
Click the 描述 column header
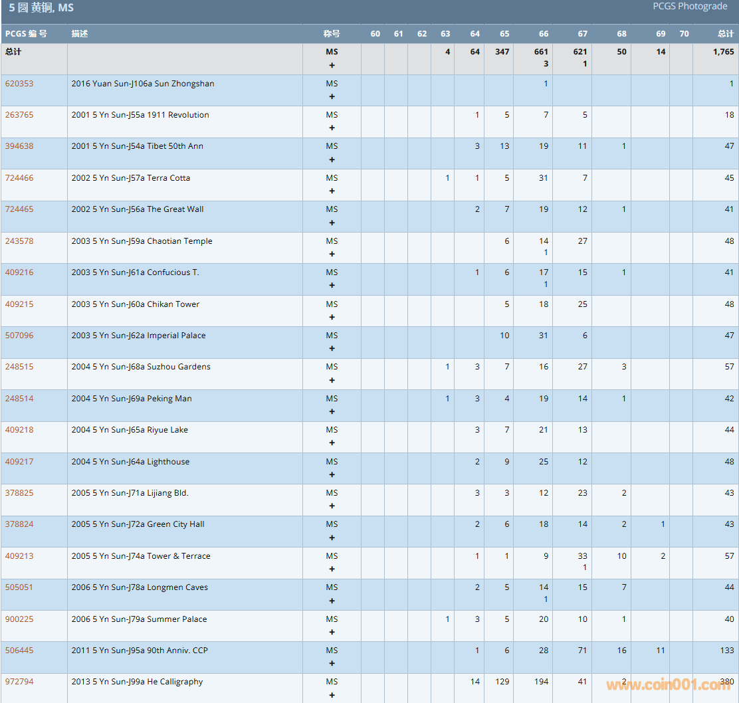[80, 34]
